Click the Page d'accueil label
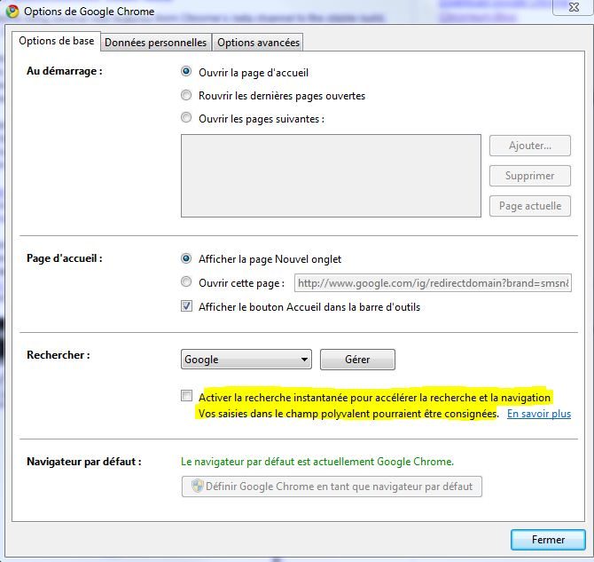Viewport: 594px width, 562px height. pos(65,258)
